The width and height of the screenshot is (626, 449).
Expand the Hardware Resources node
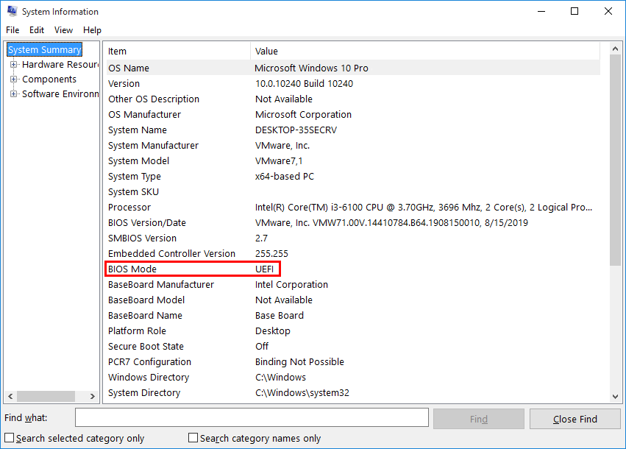[13, 64]
